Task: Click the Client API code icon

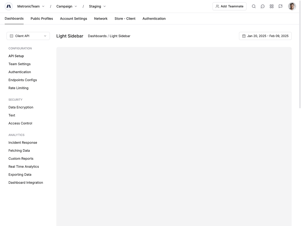Action: [12, 36]
